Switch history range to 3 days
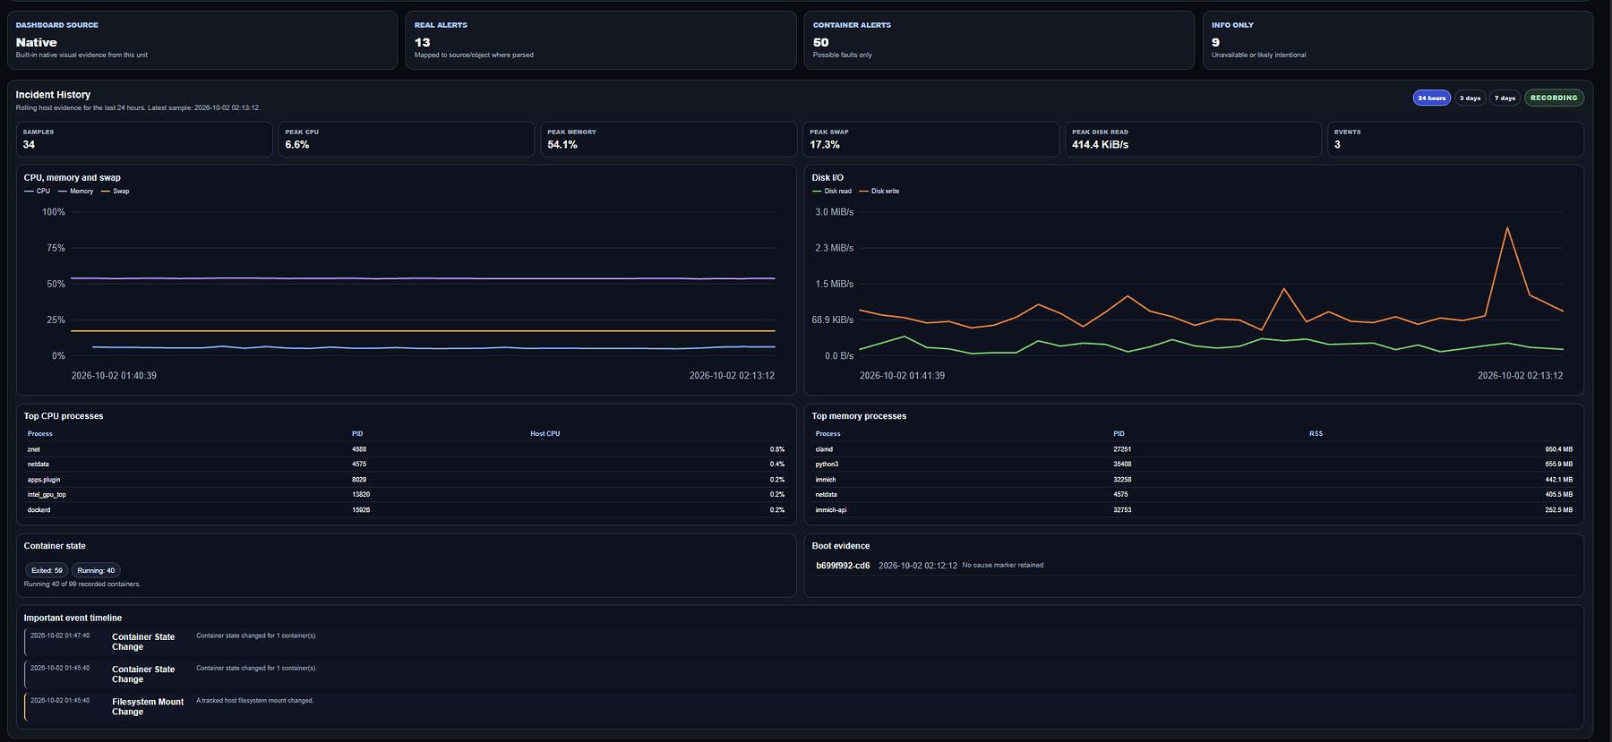 click(x=1470, y=98)
